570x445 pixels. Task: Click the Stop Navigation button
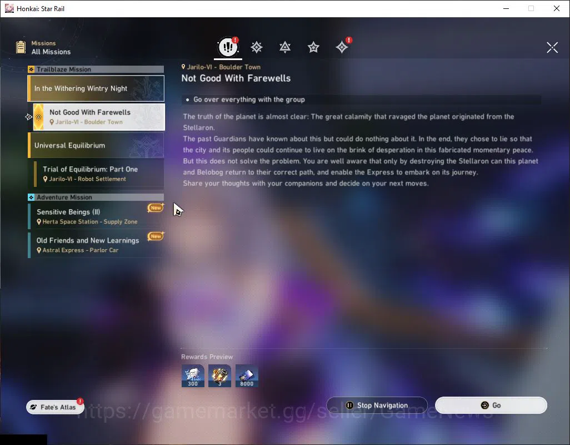click(x=377, y=406)
